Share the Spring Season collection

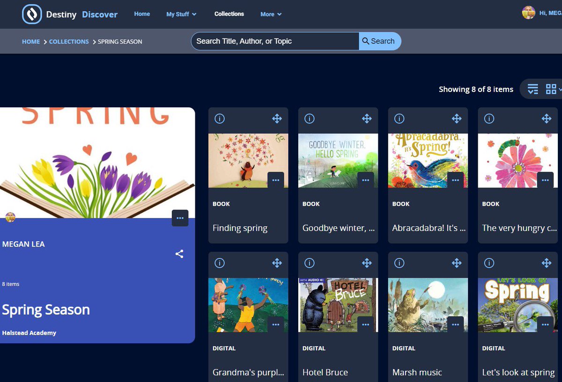[179, 254]
